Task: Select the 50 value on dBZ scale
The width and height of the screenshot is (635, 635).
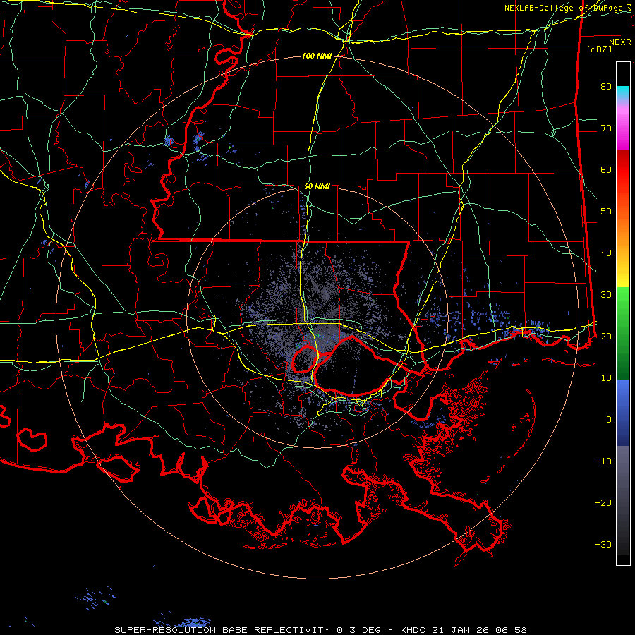Action: point(606,212)
